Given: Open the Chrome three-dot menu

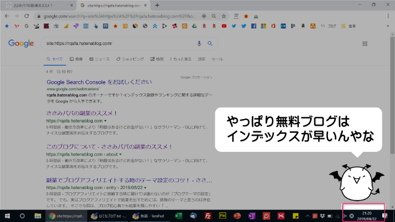Looking at the screenshot, I should 388,16.
